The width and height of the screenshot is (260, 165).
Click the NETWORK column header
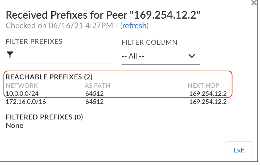point(22,86)
